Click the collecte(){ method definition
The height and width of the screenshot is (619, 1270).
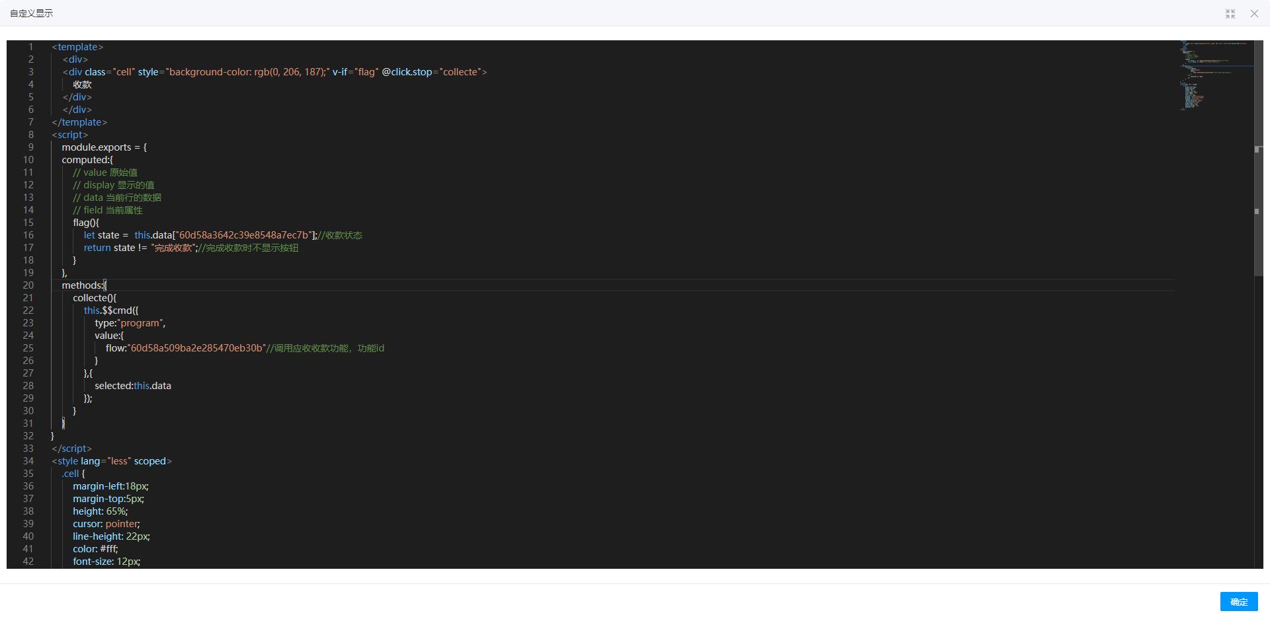[95, 298]
